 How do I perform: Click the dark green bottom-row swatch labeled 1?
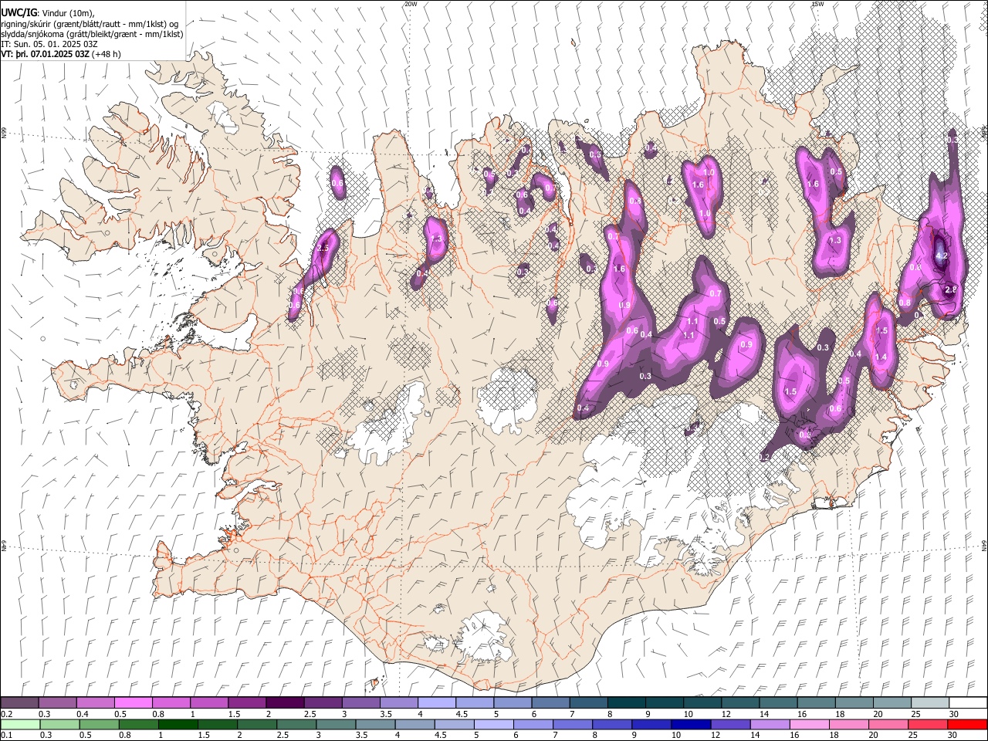tap(178, 724)
